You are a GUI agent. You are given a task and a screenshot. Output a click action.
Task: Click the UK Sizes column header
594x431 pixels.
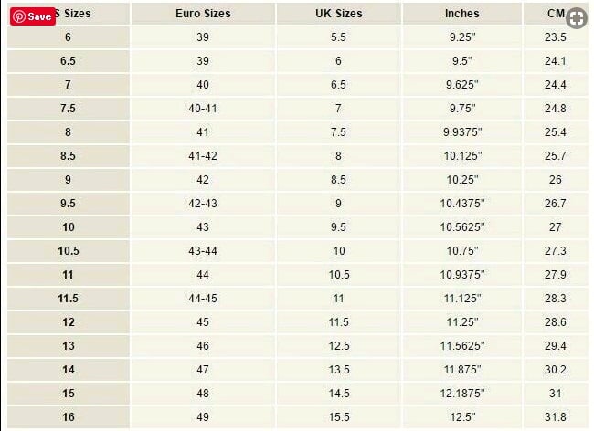tap(338, 14)
